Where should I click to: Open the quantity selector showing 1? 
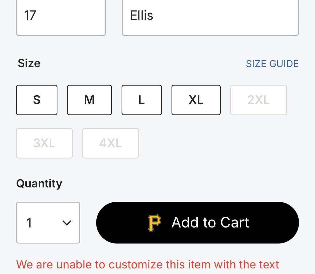[48, 222]
